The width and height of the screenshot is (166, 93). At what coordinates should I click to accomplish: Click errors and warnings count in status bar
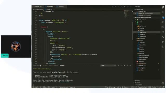46,87
